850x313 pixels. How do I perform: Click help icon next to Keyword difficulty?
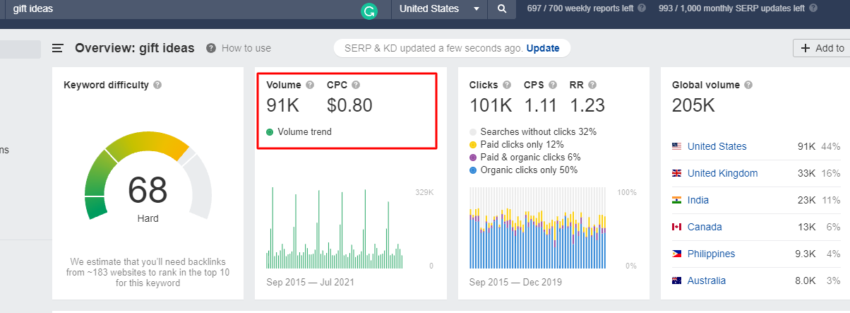157,85
